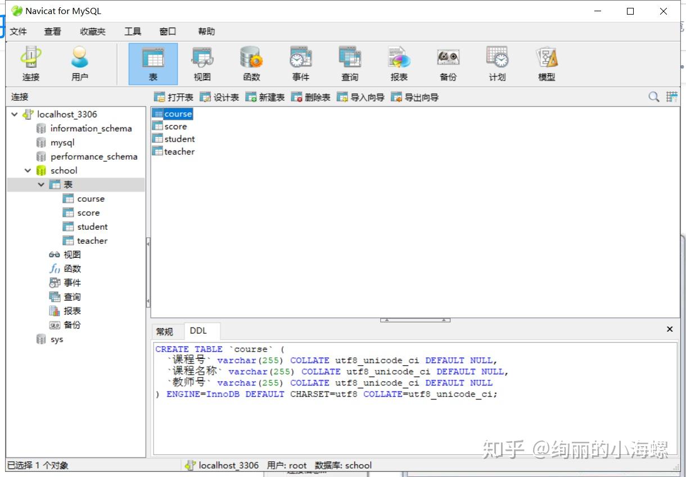Viewport: 686px width, 477px height.
Task: Launch 导出向导 (Export Wizard)
Action: click(x=415, y=97)
